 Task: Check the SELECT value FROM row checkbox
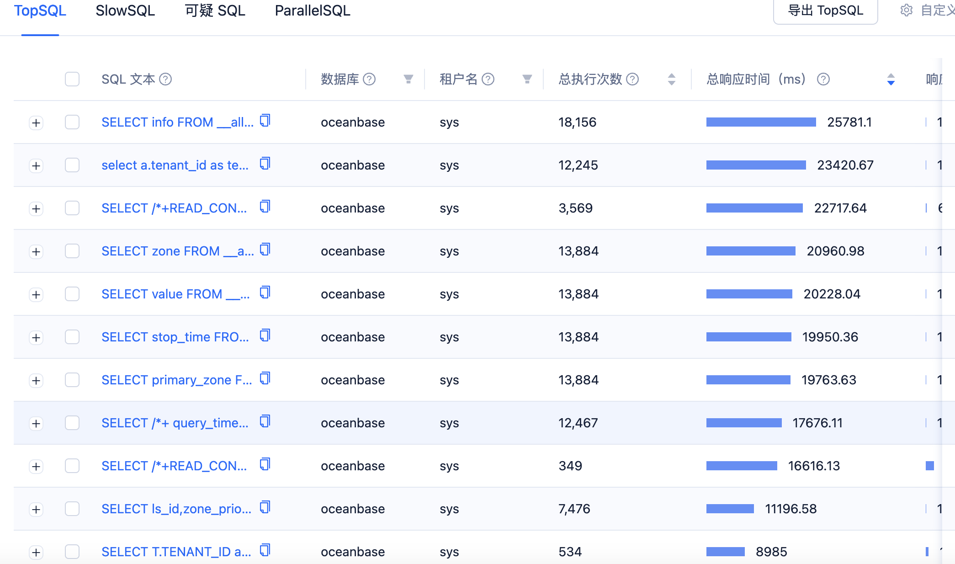click(72, 294)
